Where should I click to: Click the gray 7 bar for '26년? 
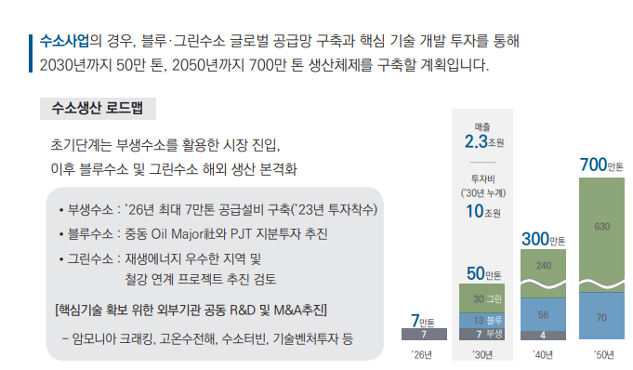pyautogui.click(x=424, y=334)
